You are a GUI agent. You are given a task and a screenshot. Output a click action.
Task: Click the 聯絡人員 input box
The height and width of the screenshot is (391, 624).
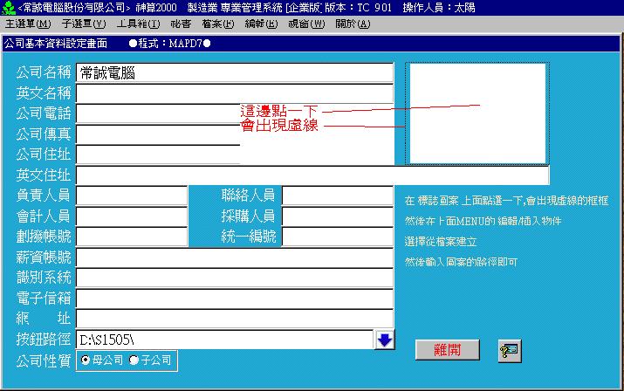[337, 195]
